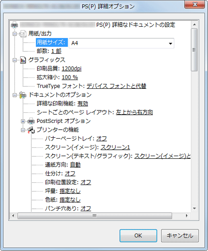Click パンチ穴あり value オフ

(x=86, y=208)
